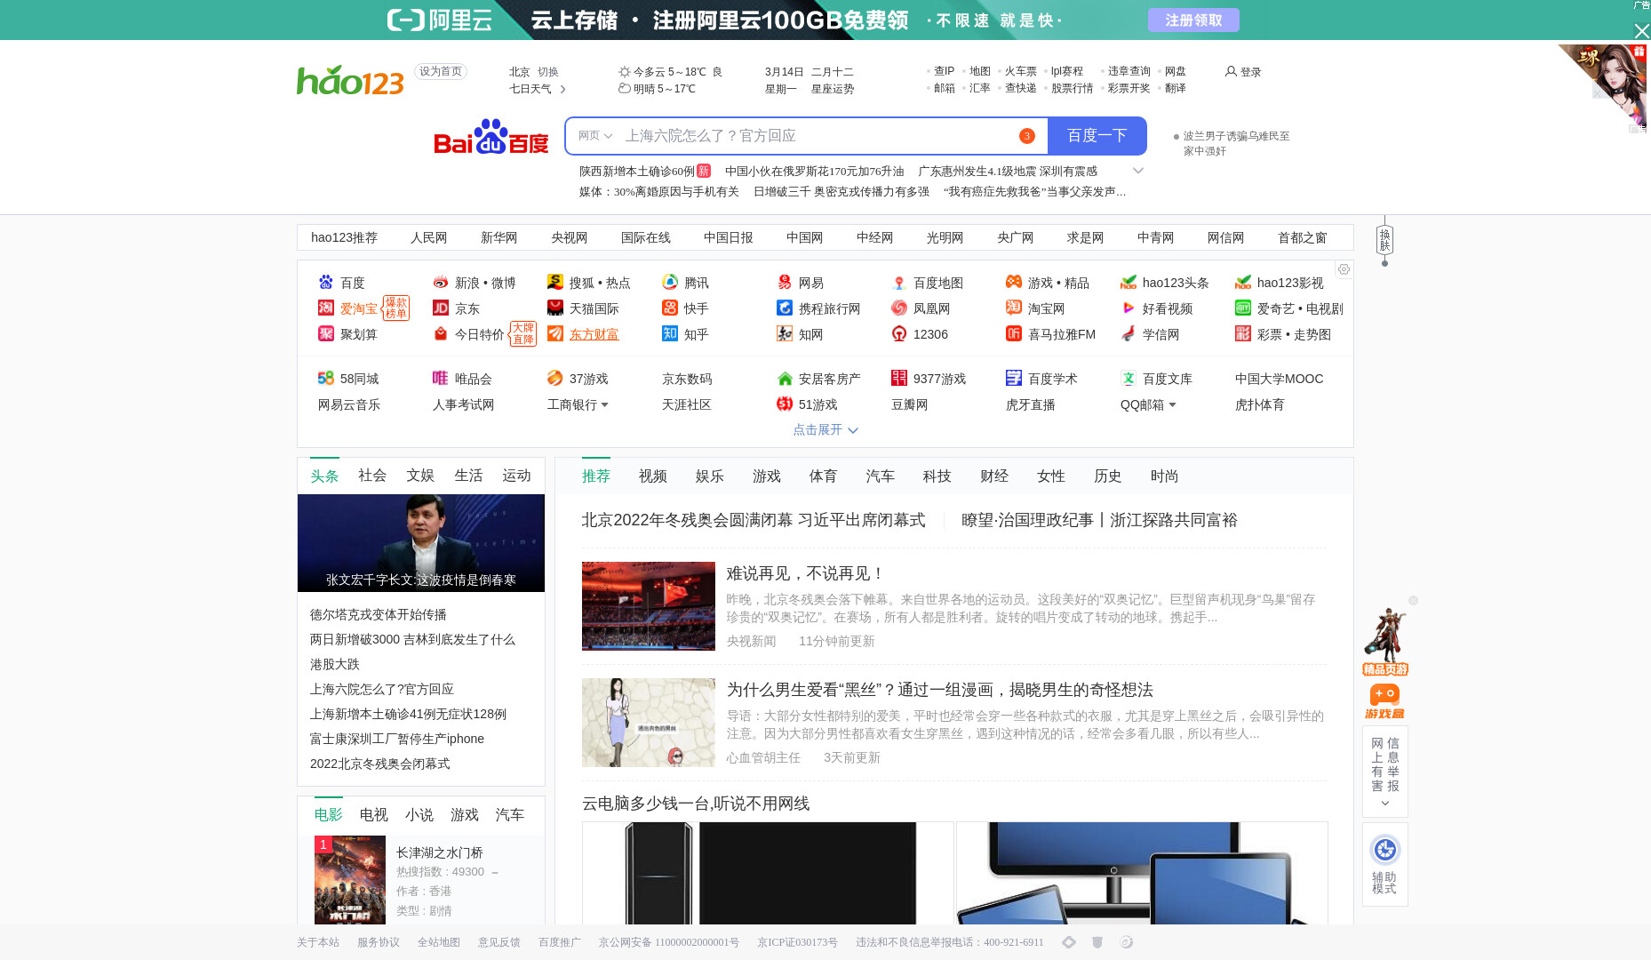Select the 财经 feed tab
Screen dimensions: 1651x960
pyautogui.click(x=994, y=476)
